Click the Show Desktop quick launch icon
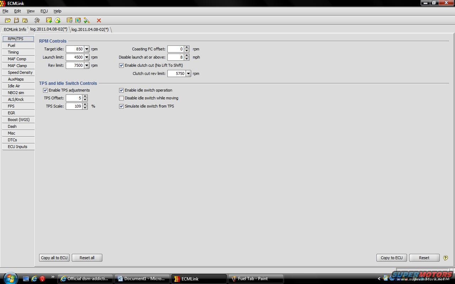 [x=26, y=279]
